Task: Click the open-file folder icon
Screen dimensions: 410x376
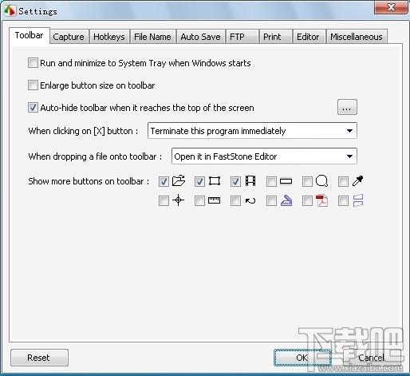Action: [179, 181]
